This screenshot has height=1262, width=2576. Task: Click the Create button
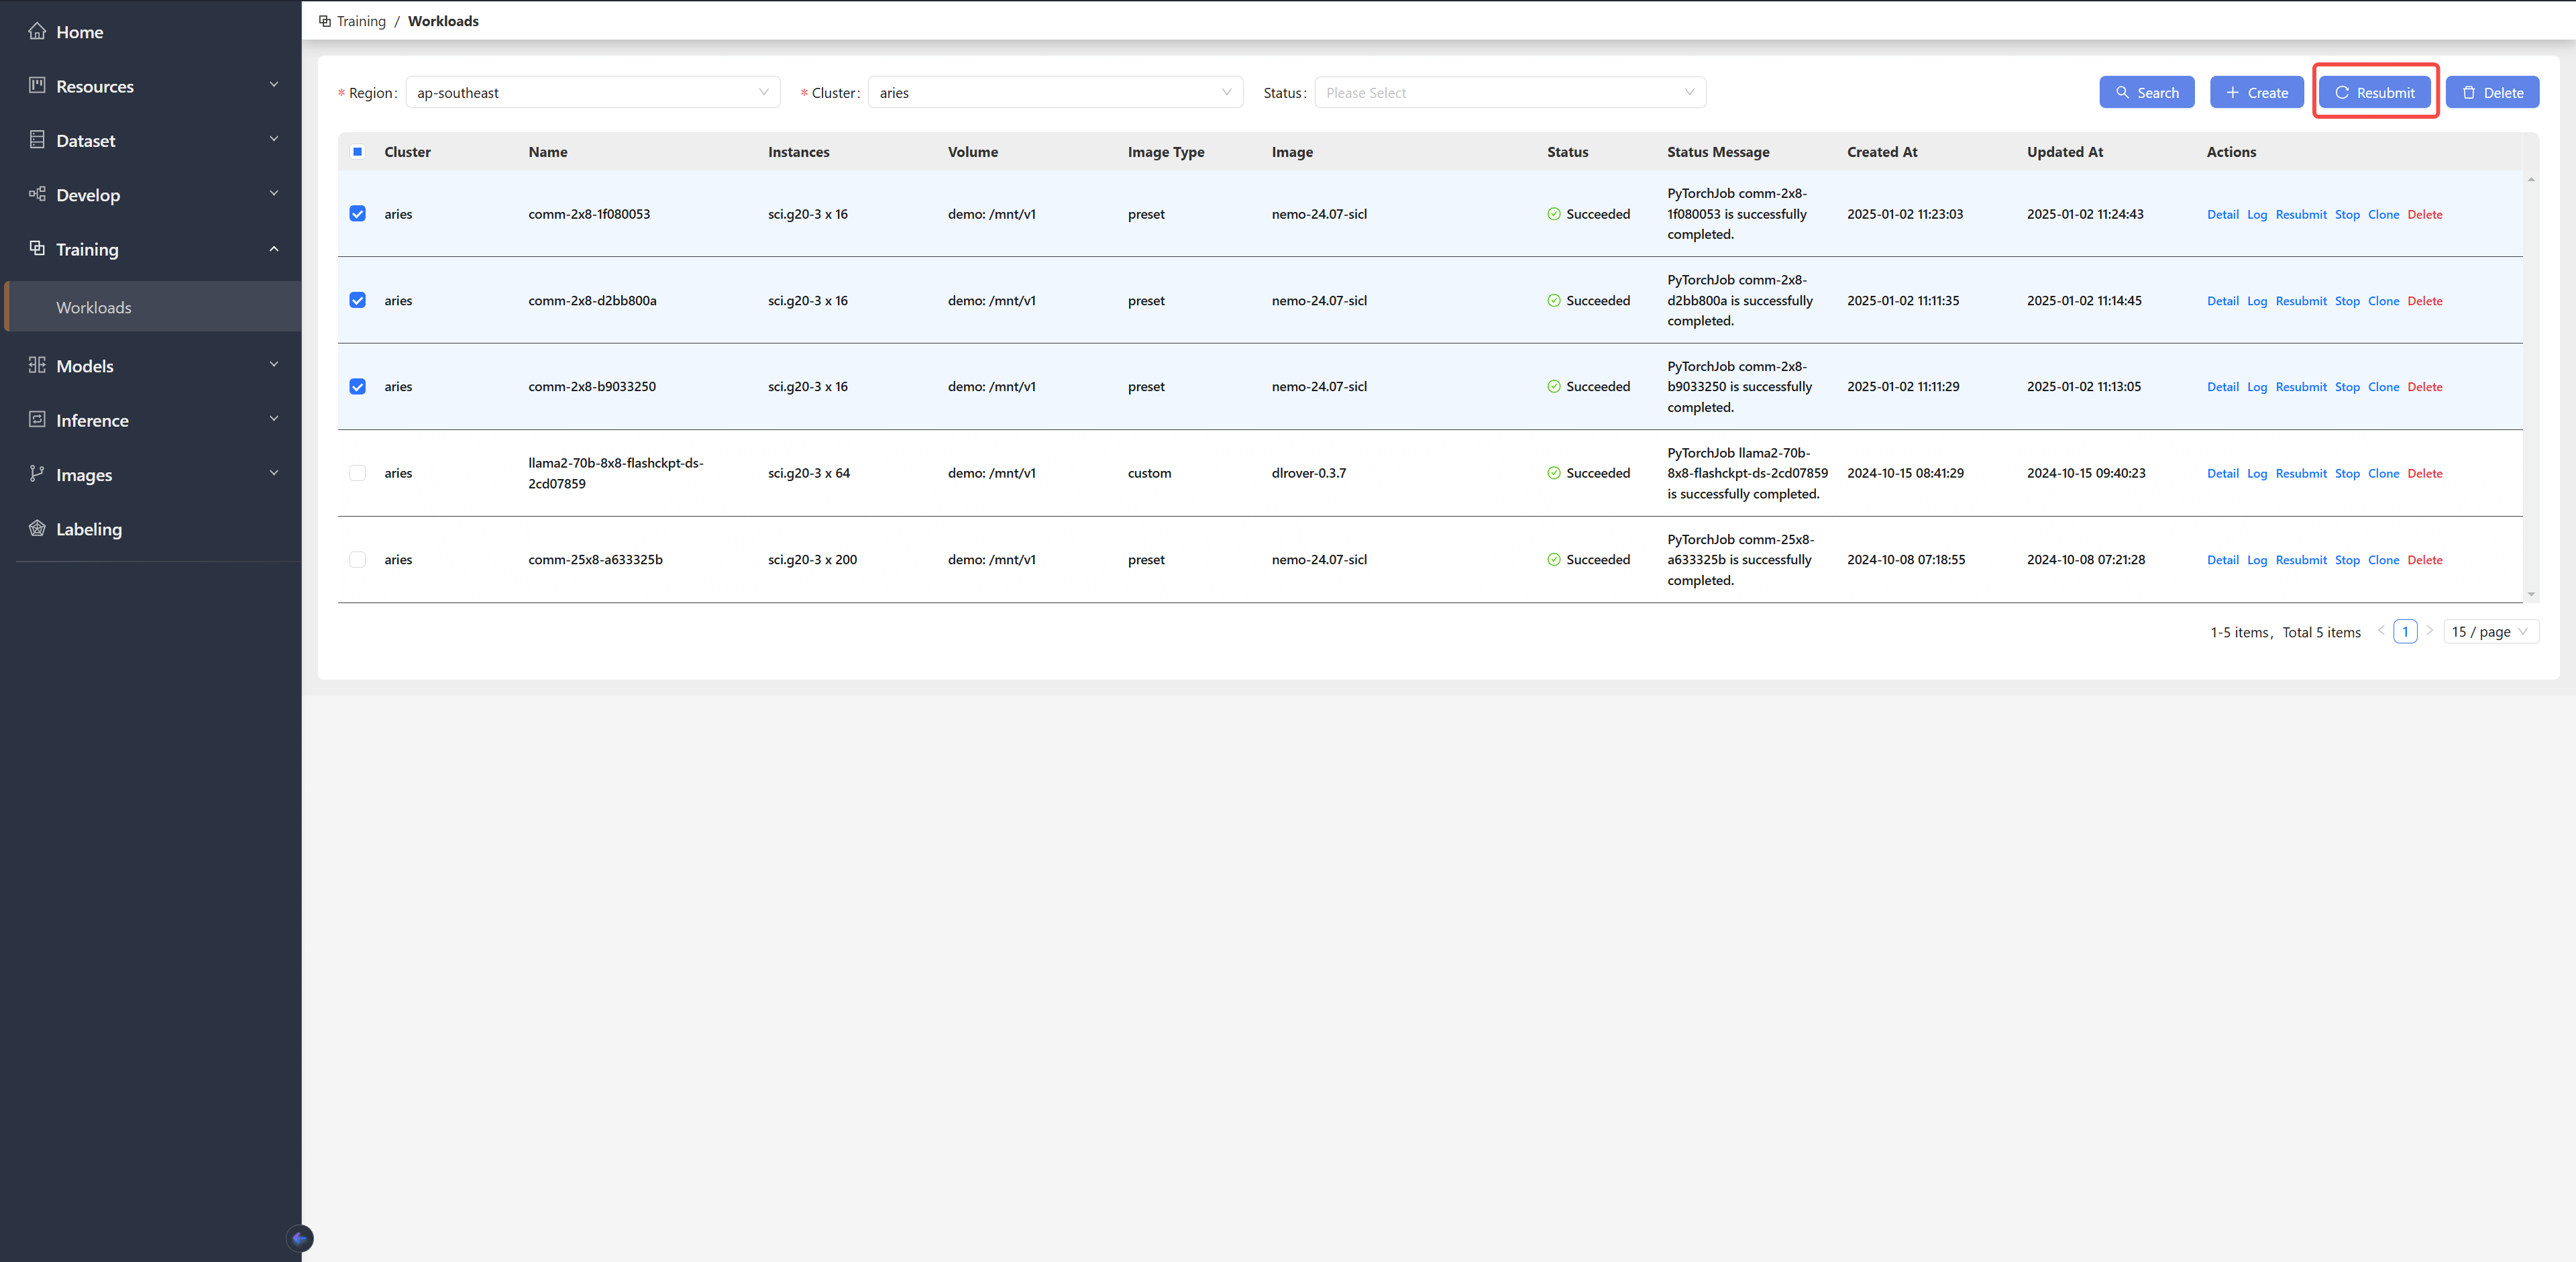point(2256,93)
